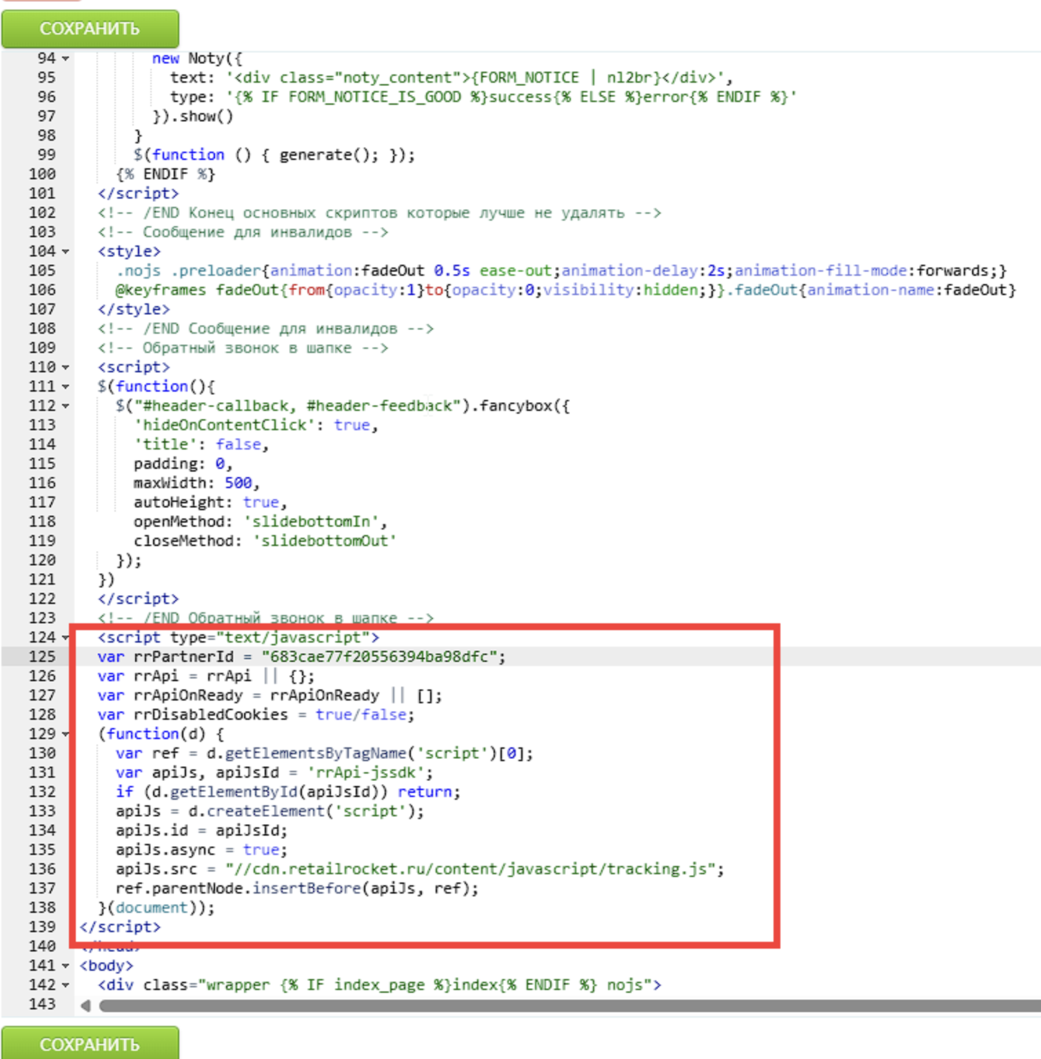Image resolution: width=1041 pixels, height=1059 pixels.
Task: Click the noty_content text line 95
Action: pos(452,77)
